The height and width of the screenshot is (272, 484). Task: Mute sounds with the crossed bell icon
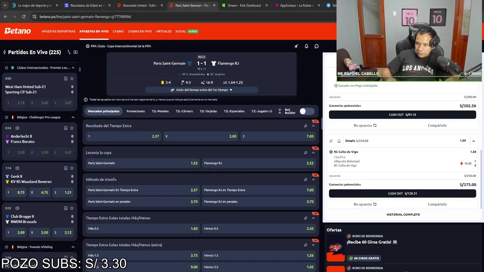(x=296, y=46)
